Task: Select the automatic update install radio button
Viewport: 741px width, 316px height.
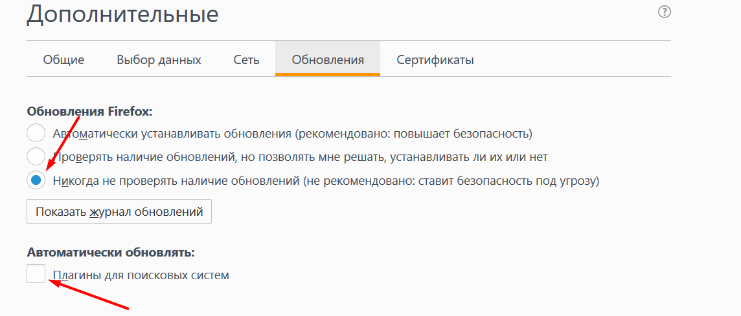Action: 36,134
